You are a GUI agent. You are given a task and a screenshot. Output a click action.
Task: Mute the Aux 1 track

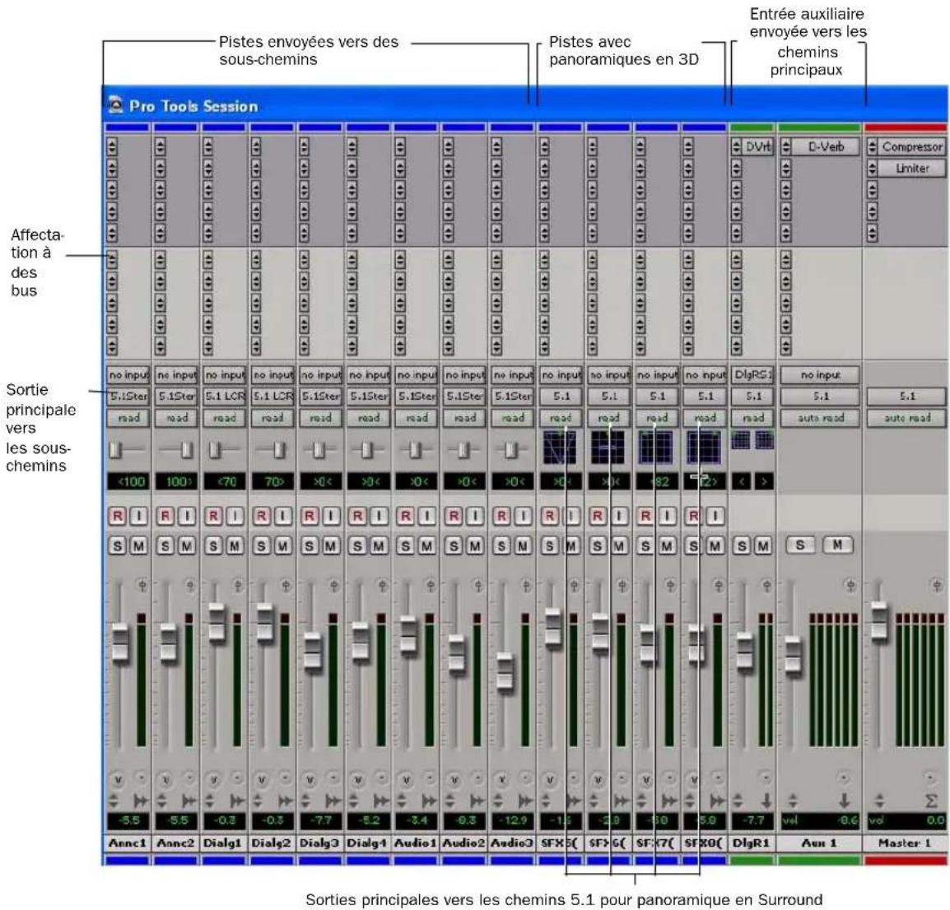point(837,545)
